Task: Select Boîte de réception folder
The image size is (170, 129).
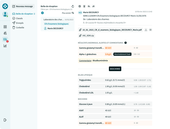Action: coord(24,14)
